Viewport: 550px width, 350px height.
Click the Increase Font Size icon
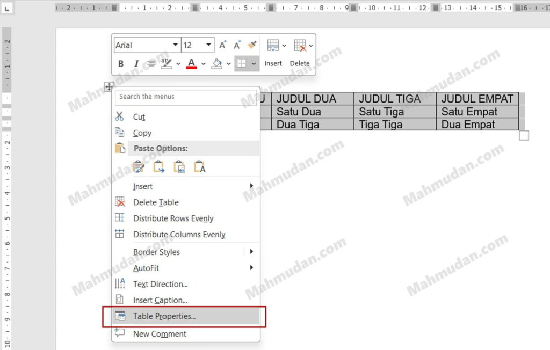tap(223, 45)
